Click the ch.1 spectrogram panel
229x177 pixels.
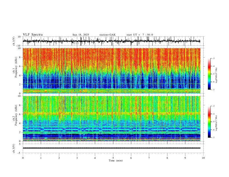(x=111, y=71)
